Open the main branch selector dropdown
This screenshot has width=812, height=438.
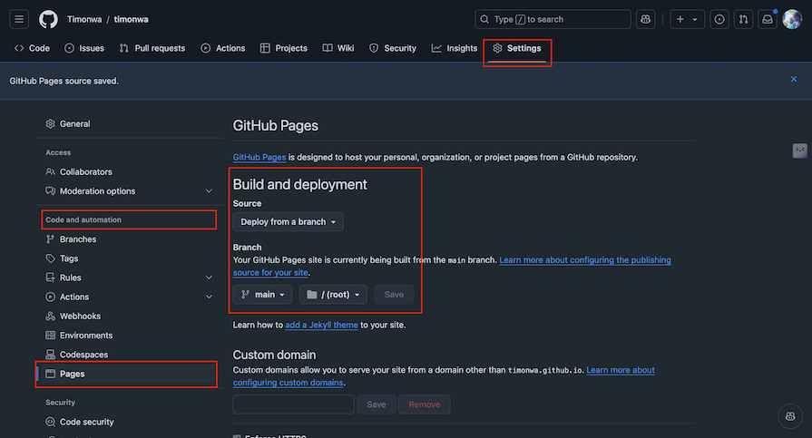[264, 295]
